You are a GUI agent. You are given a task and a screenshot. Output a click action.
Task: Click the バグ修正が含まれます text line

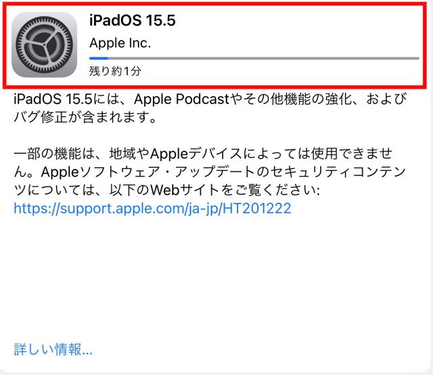pyautogui.click(x=85, y=117)
